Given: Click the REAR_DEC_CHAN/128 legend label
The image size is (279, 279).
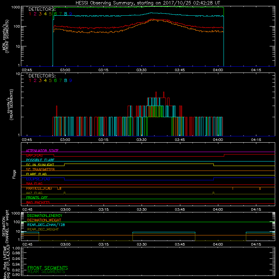Looking at the screenshot, I should [x=46, y=225].
